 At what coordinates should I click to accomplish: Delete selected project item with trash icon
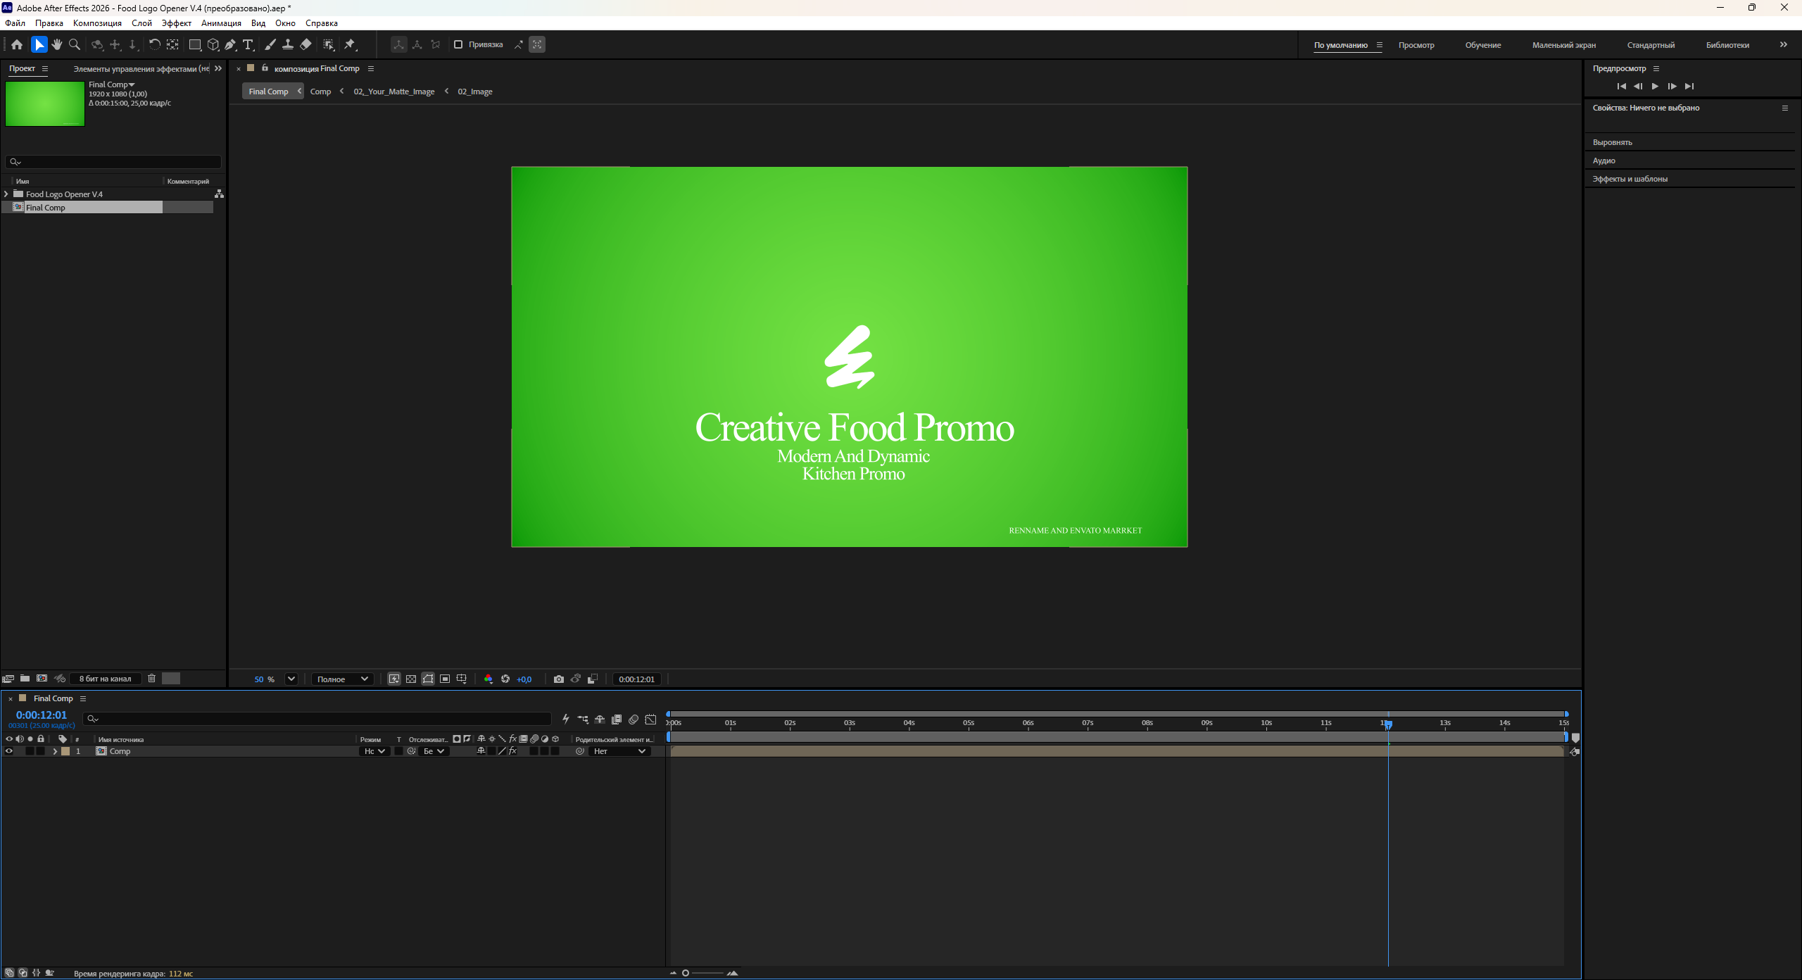151,678
